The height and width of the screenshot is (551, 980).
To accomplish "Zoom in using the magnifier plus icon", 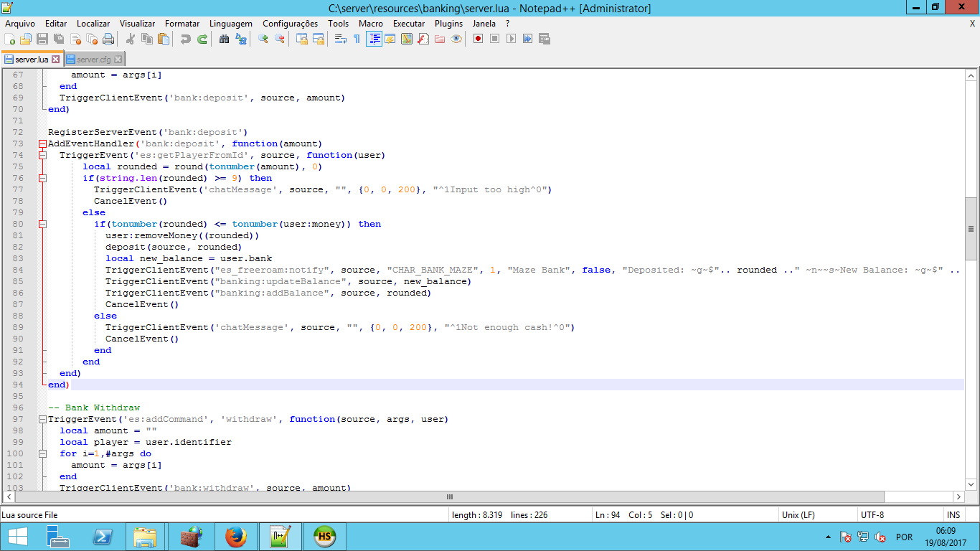I will (263, 39).
